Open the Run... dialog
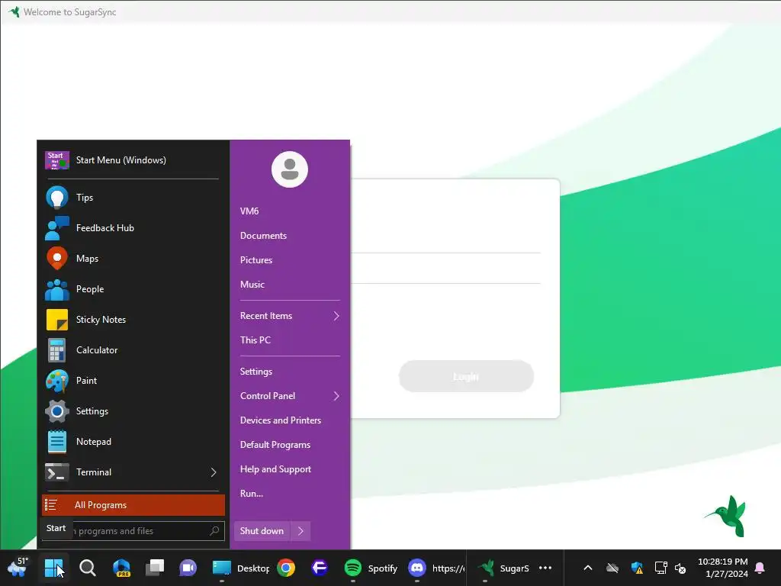The height and width of the screenshot is (586, 781). coord(252,494)
